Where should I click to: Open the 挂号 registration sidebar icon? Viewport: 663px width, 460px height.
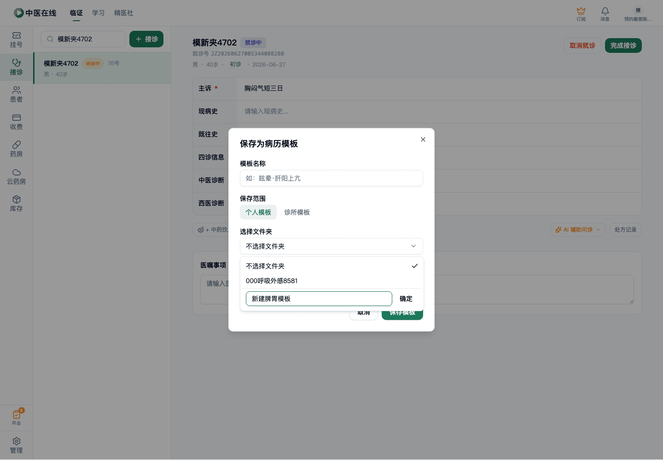point(17,35)
